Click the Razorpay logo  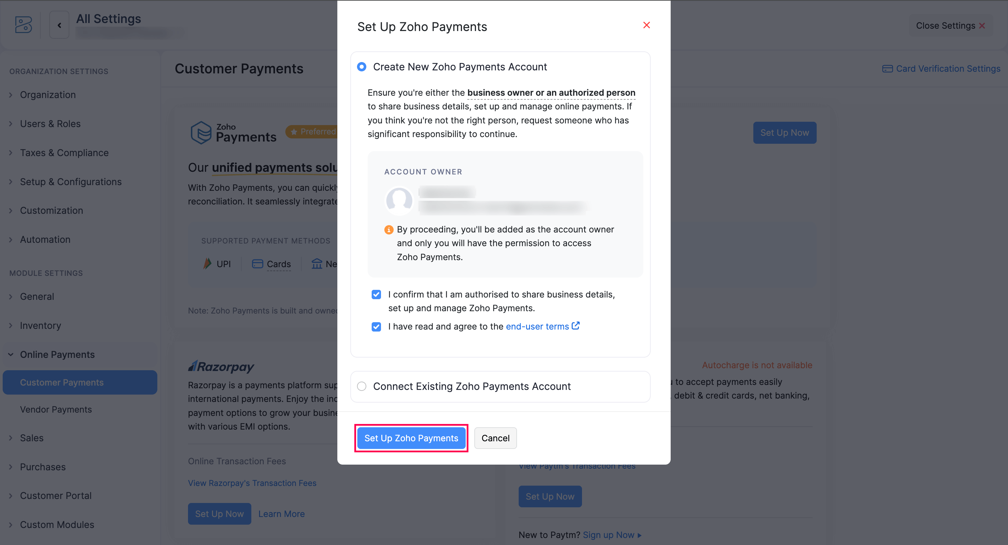[221, 367]
